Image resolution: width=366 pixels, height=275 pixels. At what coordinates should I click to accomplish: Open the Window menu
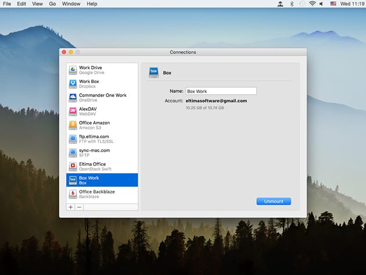[71, 4]
